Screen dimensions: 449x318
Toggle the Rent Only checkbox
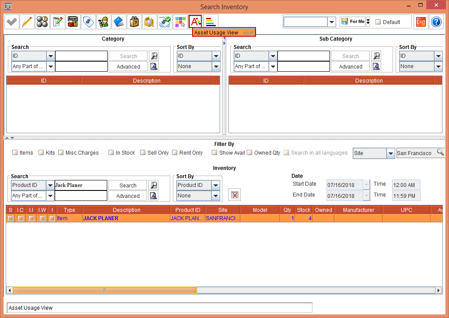pyautogui.click(x=175, y=153)
